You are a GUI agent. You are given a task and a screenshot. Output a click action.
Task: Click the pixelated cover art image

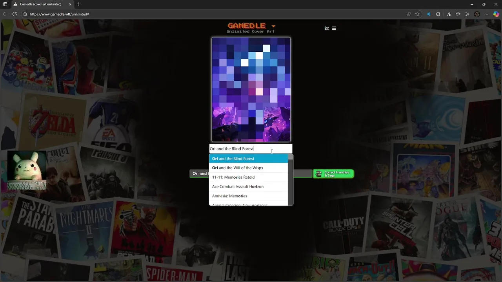pyautogui.click(x=251, y=89)
